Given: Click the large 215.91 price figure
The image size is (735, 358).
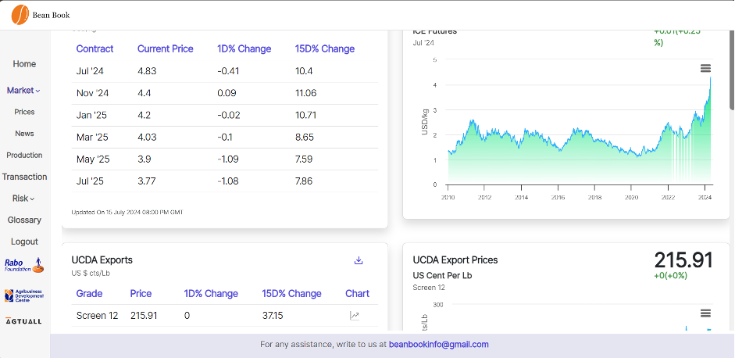Looking at the screenshot, I should 683,260.
